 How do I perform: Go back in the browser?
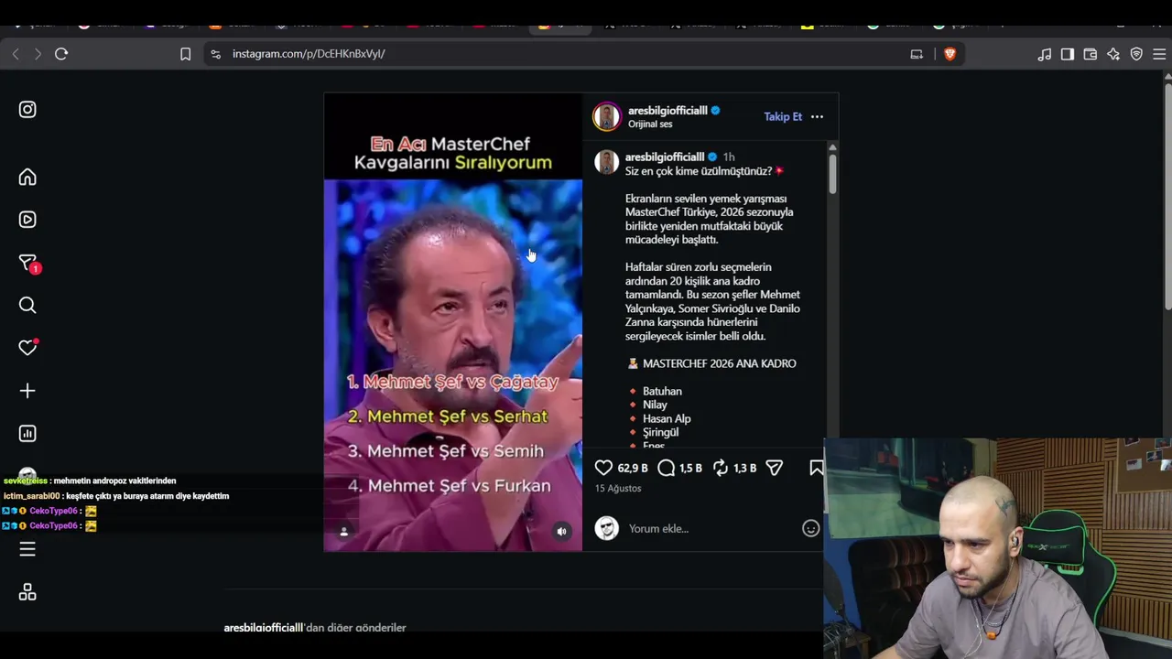pos(16,54)
